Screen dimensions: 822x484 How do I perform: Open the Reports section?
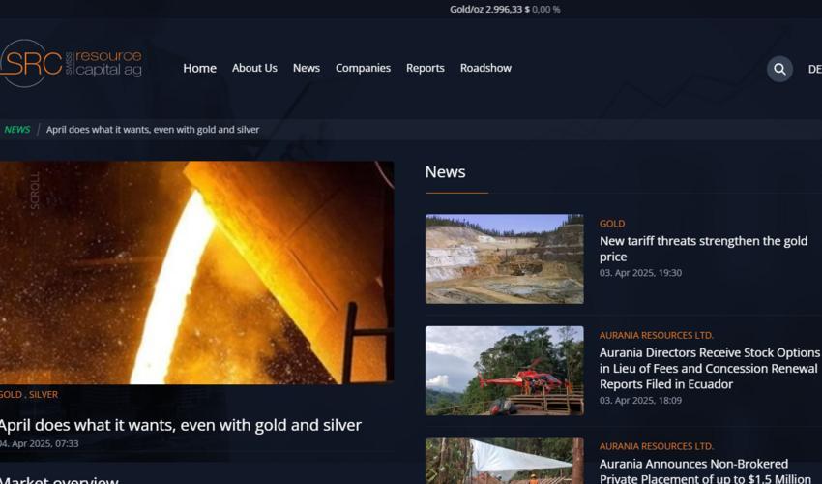pyautogui.click(x=426, y=68)
